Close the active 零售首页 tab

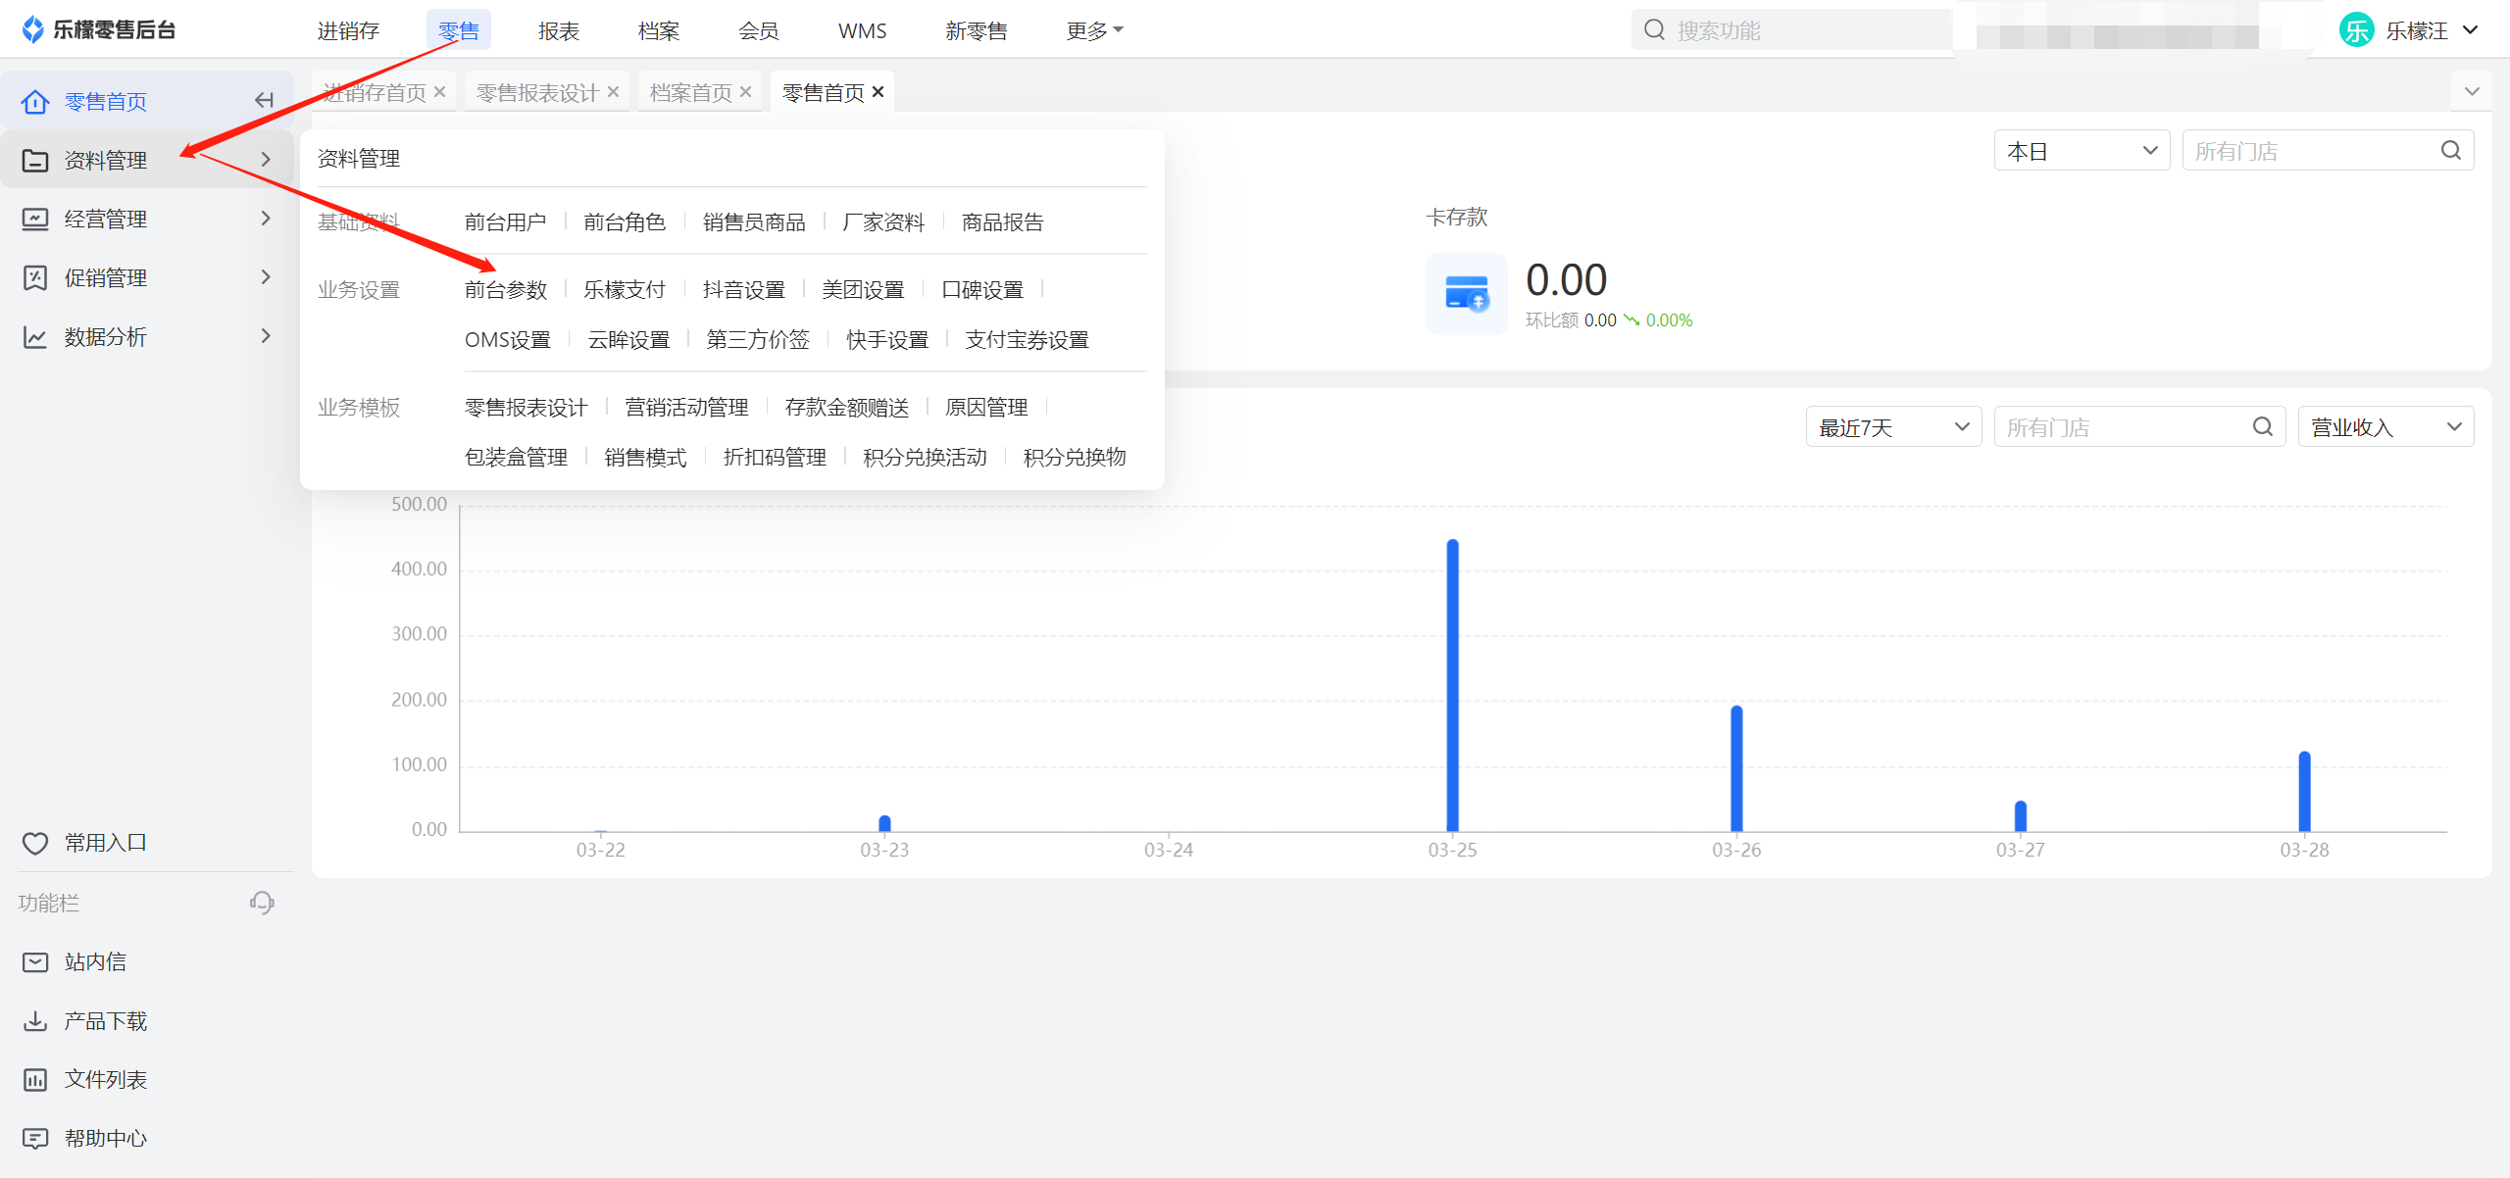878,91
